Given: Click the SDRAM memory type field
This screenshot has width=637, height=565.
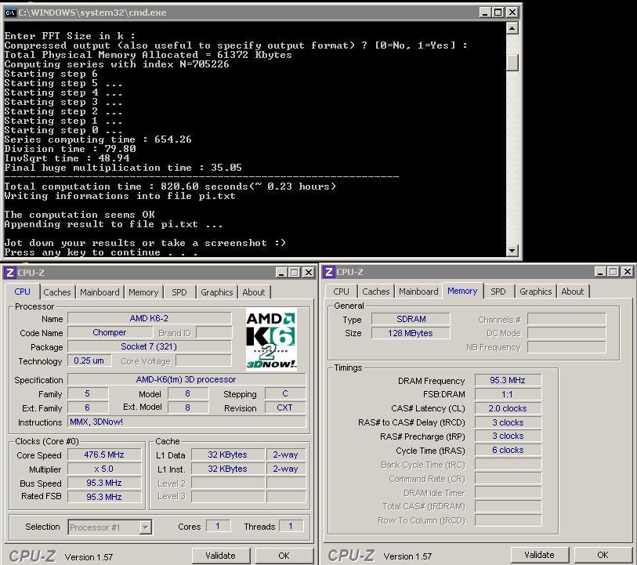Looking at the screenshot, I should tap(411, 319).
